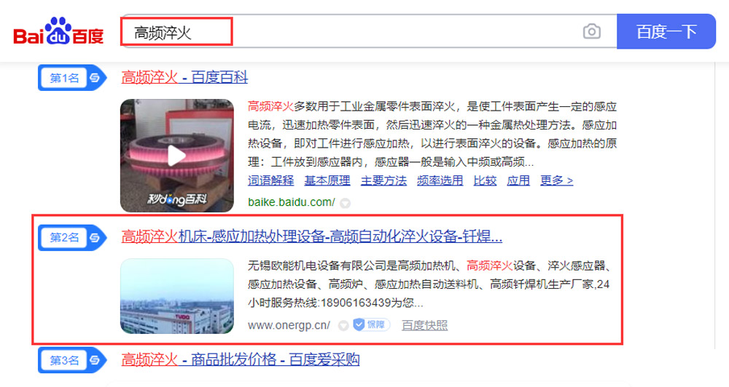
Task: Open the 更多 > expander link
Action: click(556, 180)
